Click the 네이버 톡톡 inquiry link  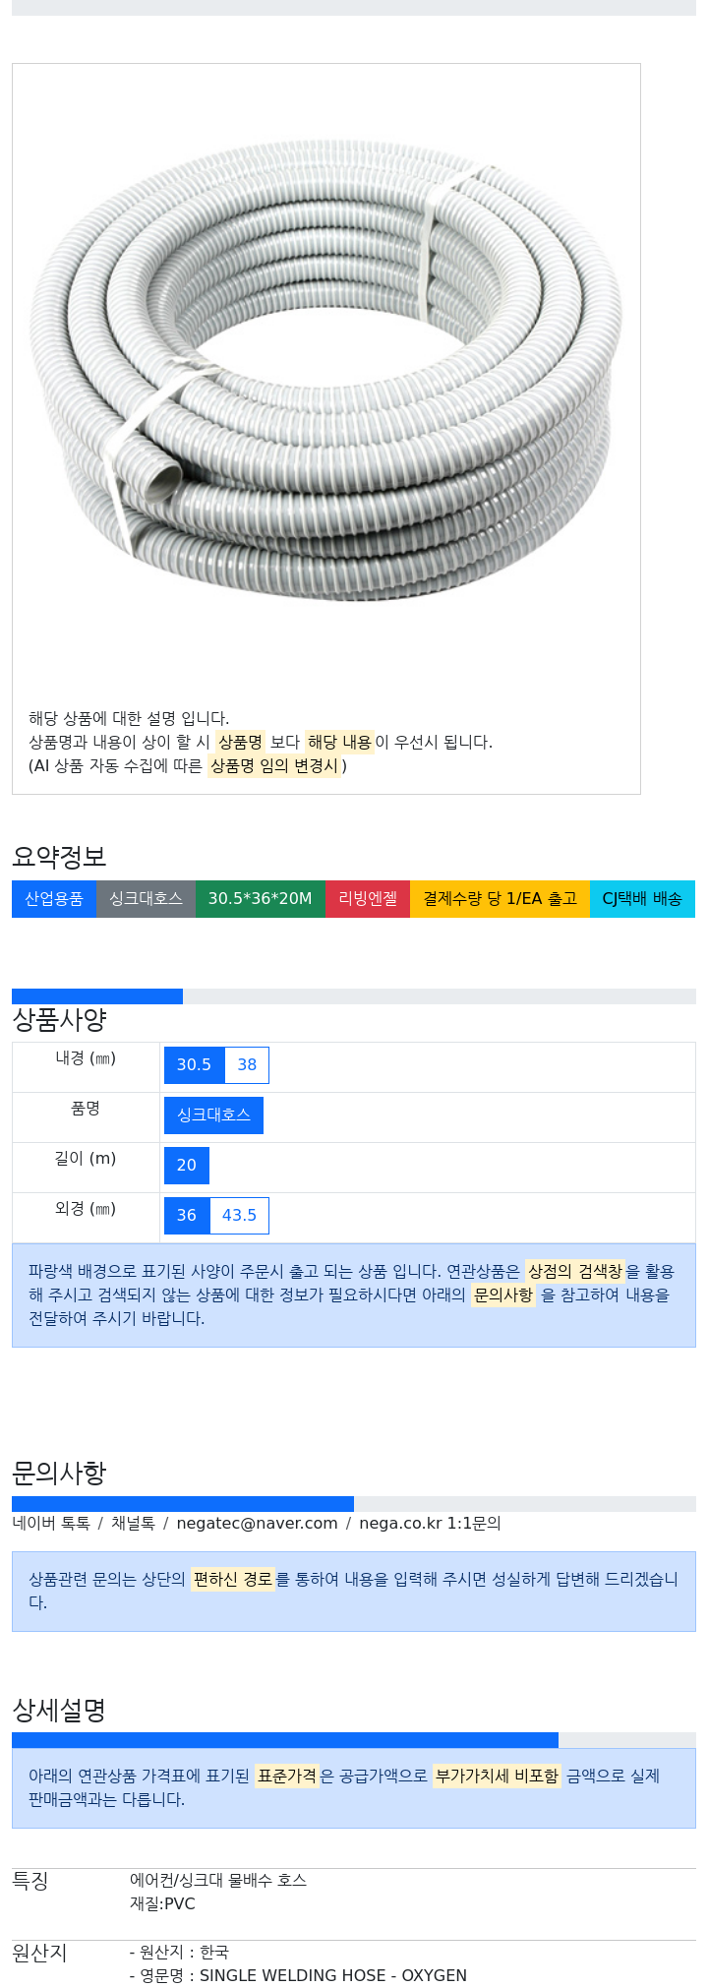click(x=51, y=1524)
